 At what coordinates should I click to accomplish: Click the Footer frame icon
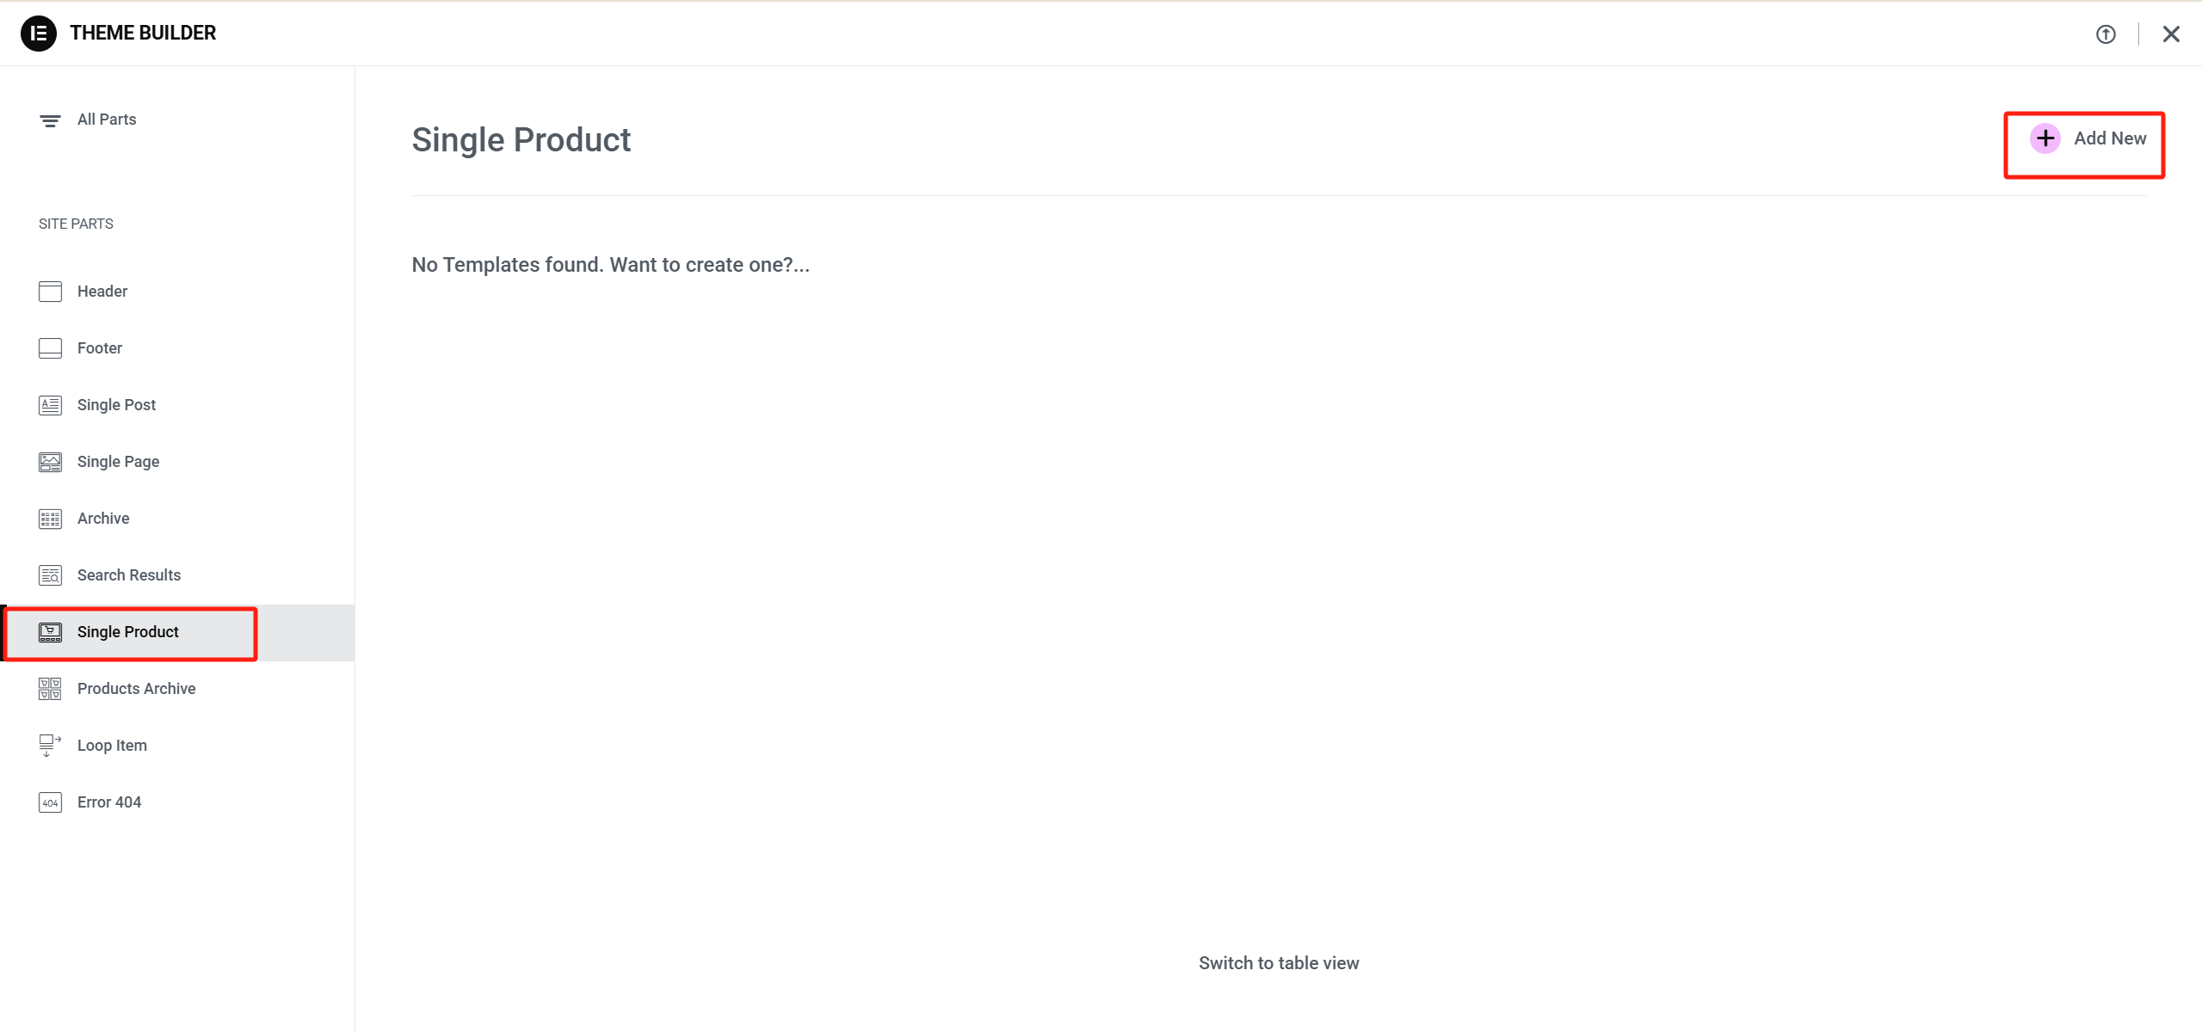pos(50,348)
